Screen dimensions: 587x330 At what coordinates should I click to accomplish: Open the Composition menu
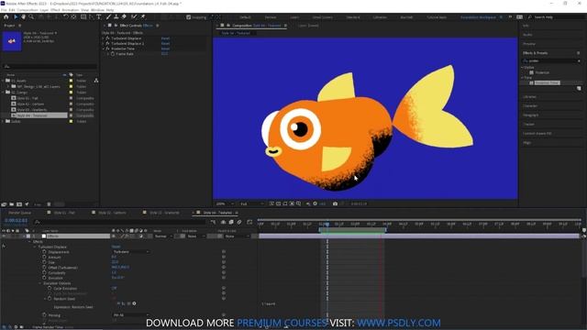click(28, 10)
